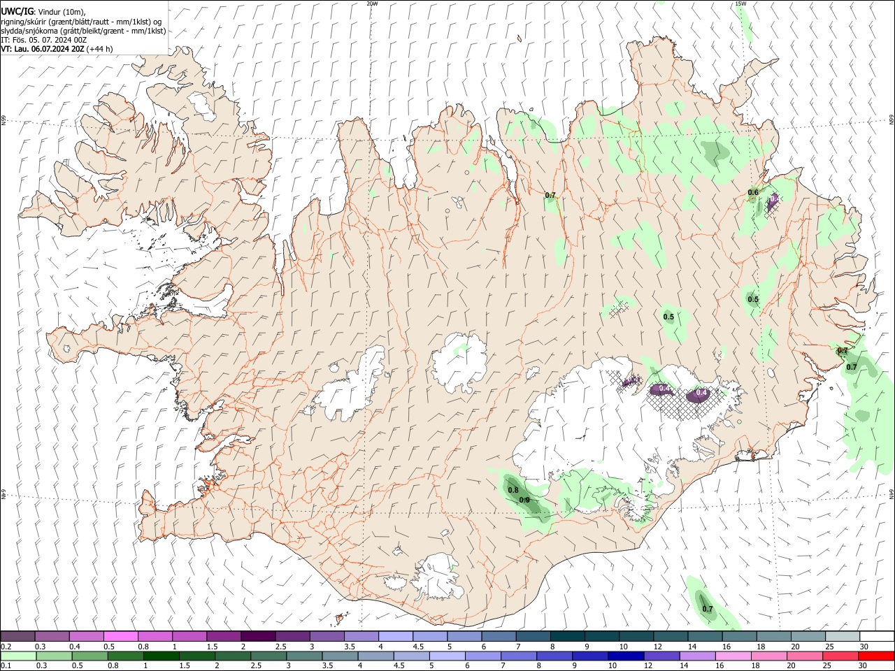Viewport: 895px width, 671px height.
Task: Click the lavender 4 swatch in the snow legend
Action: [x=395, y=636]
